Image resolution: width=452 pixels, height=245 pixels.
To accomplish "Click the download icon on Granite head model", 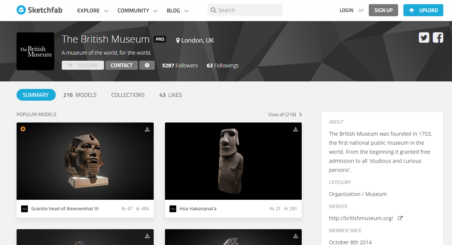I will click(147, 129).
